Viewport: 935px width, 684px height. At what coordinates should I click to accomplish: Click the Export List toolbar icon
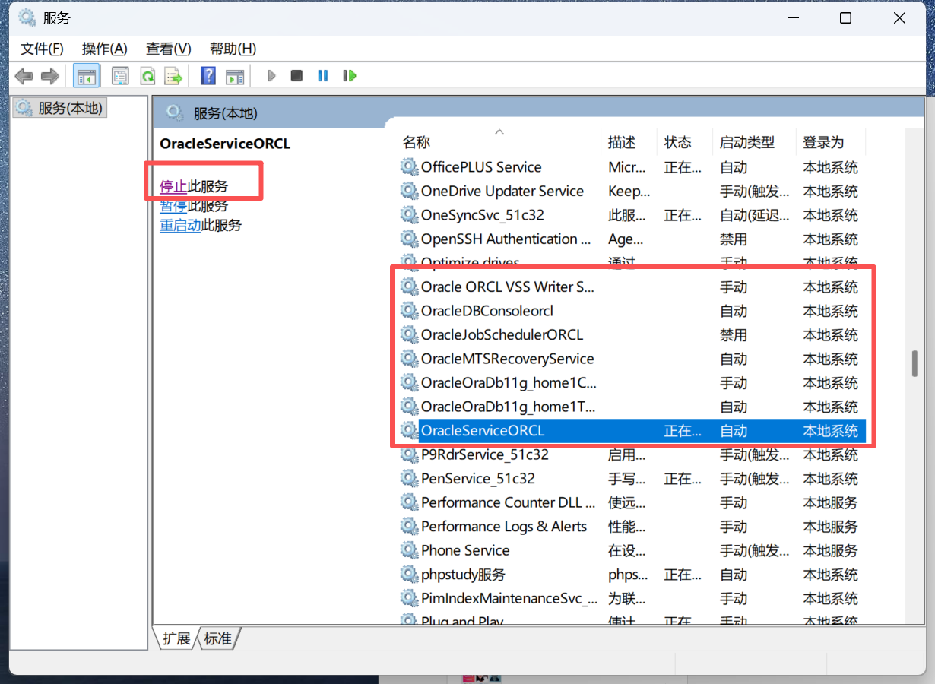pyautogui.click(x=174, y=76)
